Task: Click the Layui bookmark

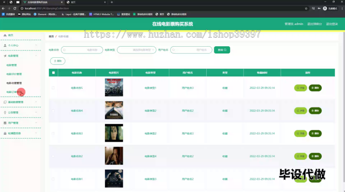Action: [x=74, y=14]
